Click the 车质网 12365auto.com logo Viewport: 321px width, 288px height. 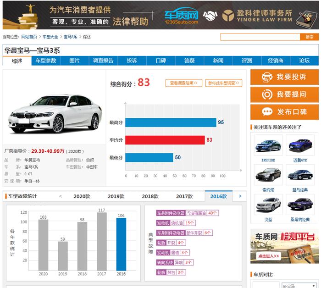pos(182,16)
